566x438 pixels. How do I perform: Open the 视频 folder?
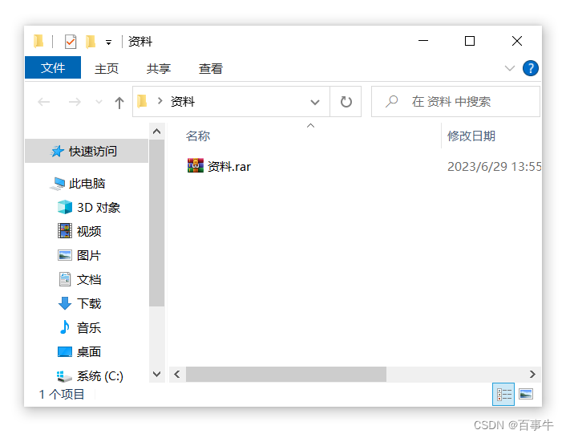(89, 232)
